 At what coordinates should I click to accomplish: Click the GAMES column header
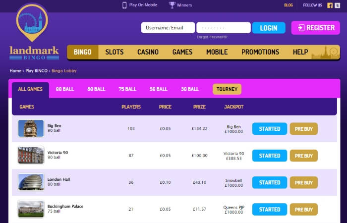click(x=27, y=107)
